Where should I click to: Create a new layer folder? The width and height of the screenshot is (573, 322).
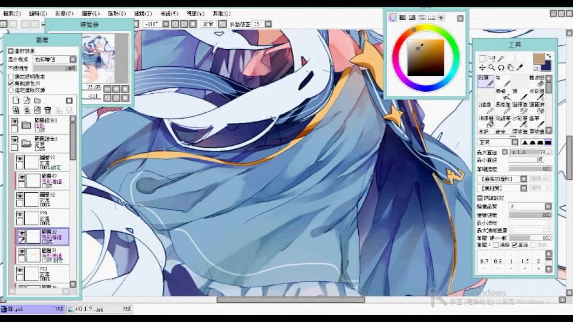(x=38, y=100)
